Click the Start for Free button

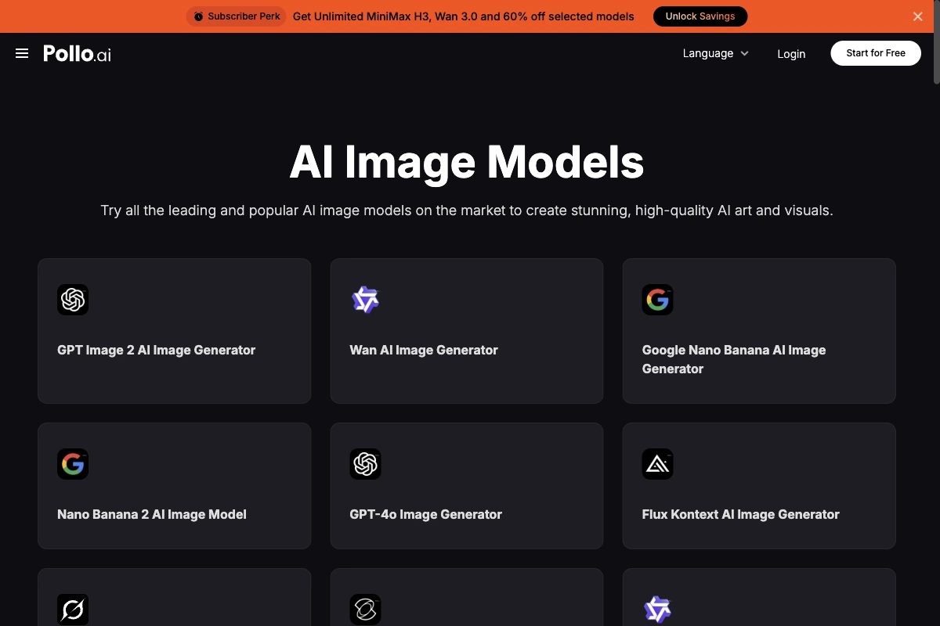point(876,53)
